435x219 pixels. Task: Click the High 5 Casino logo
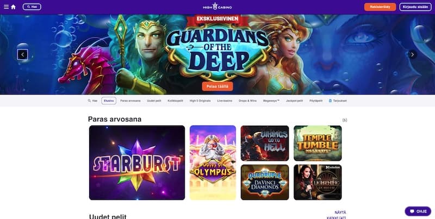(x=217, y=7)
